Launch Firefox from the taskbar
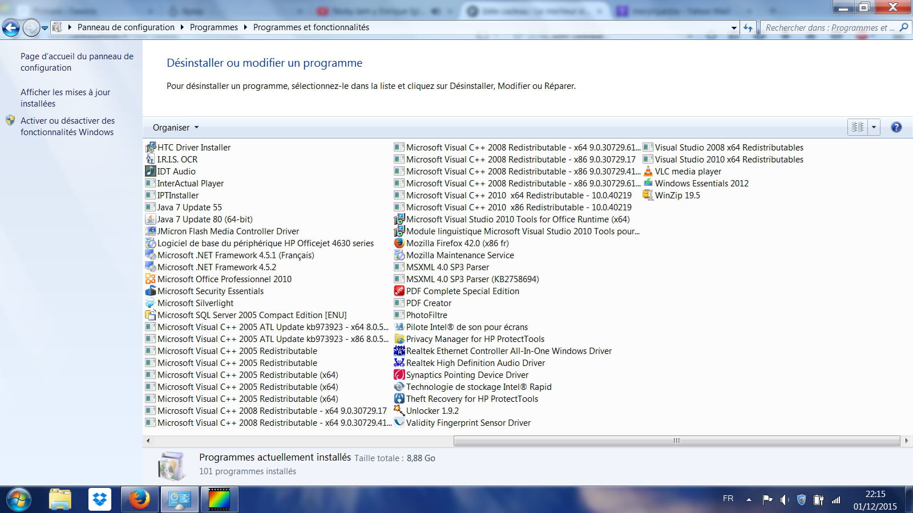 (139, 500)
